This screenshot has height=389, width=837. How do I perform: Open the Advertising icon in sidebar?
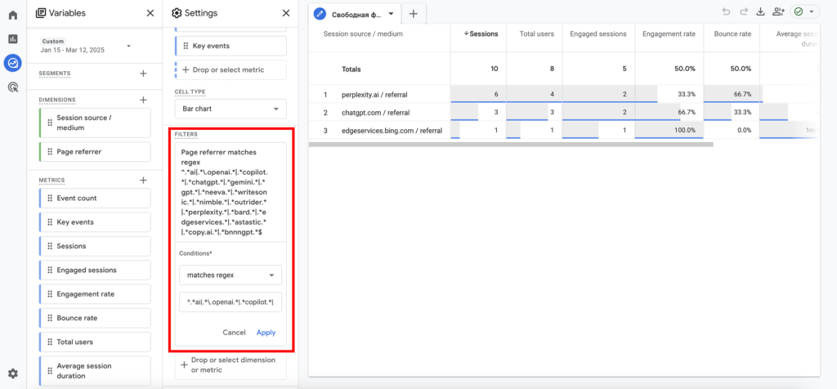13,87
